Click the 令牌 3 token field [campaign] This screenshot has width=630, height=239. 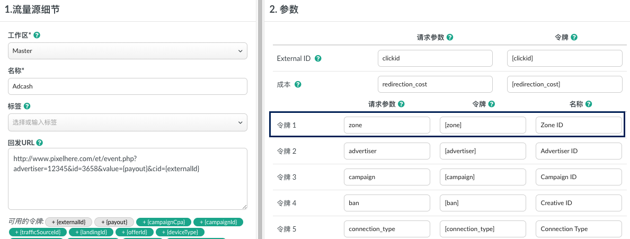click(483, 177)
